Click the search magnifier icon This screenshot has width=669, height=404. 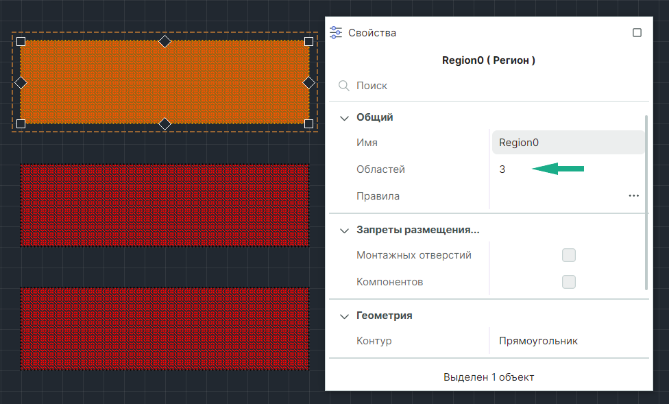344,86
